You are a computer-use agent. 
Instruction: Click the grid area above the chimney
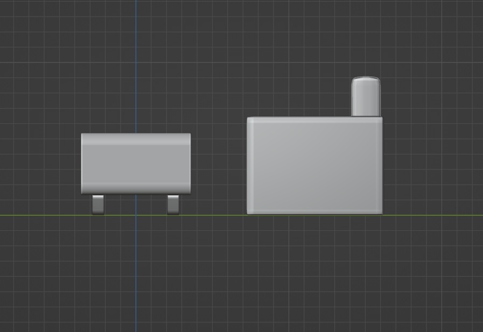366,43
